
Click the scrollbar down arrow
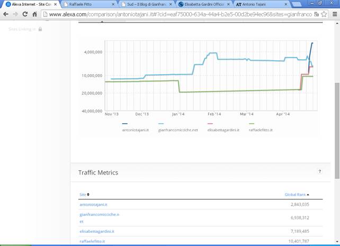pos(337,241)
